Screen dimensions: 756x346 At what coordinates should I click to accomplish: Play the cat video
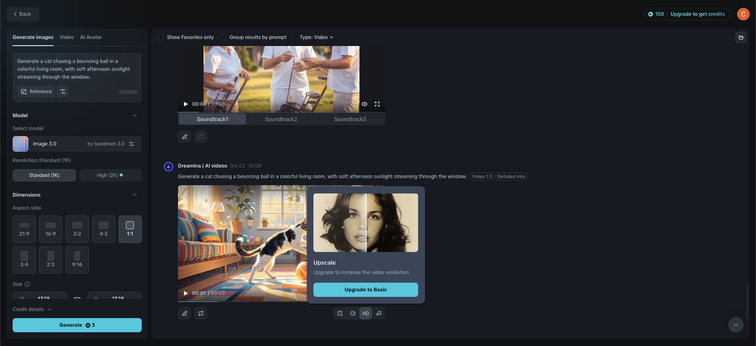(x=185, y=293)
